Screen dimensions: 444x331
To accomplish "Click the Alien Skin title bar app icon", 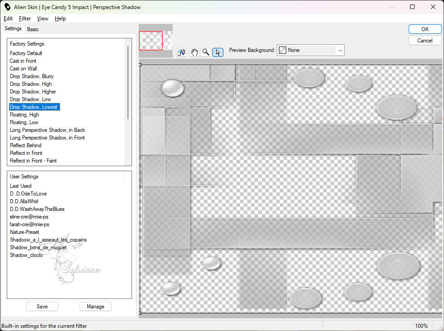I will 7,7.
